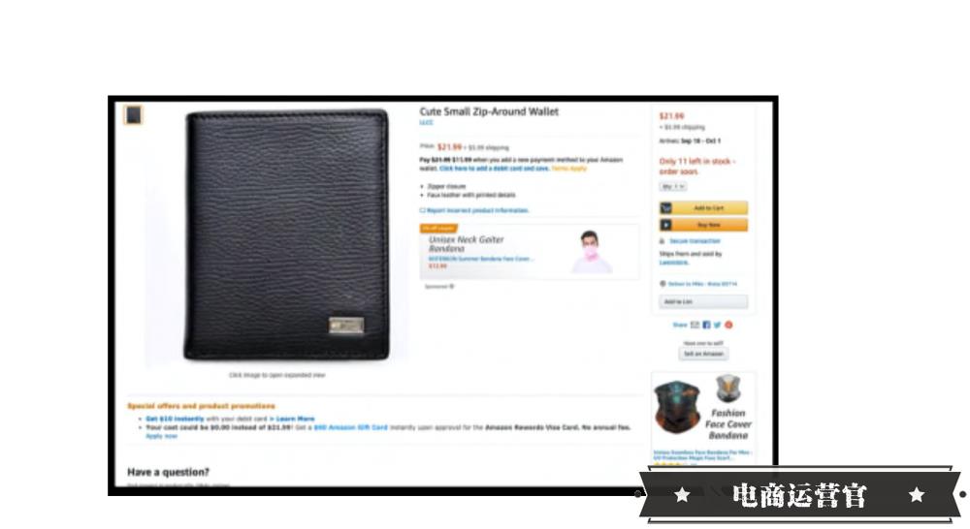This screenshot has width=970, height=529.
Task: Click Report incorrect product information link
Action: 474,211
